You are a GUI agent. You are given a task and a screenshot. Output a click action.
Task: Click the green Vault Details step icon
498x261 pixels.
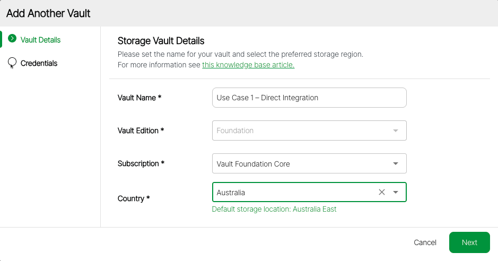[x=12, y=39]
